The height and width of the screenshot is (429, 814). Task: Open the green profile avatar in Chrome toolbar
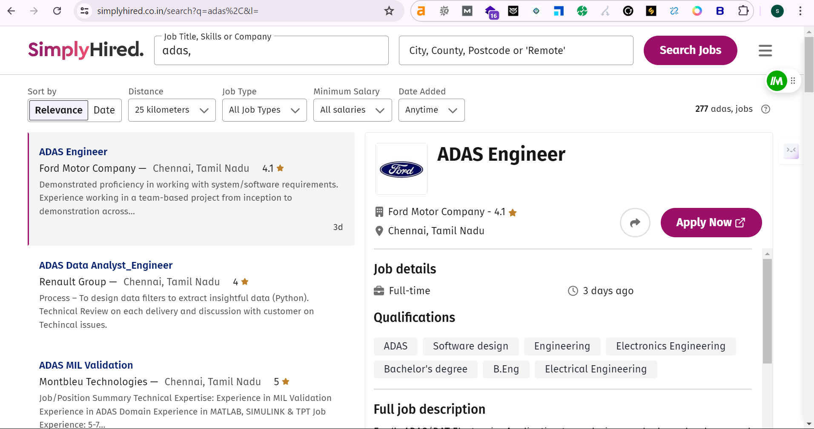[x=778, y=11]
